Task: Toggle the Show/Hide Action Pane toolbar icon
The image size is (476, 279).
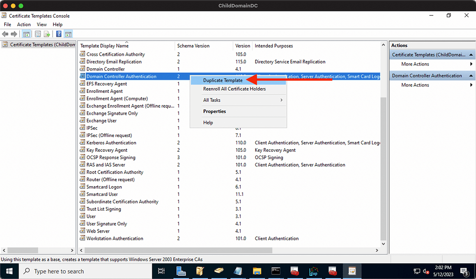Action: 68,34
